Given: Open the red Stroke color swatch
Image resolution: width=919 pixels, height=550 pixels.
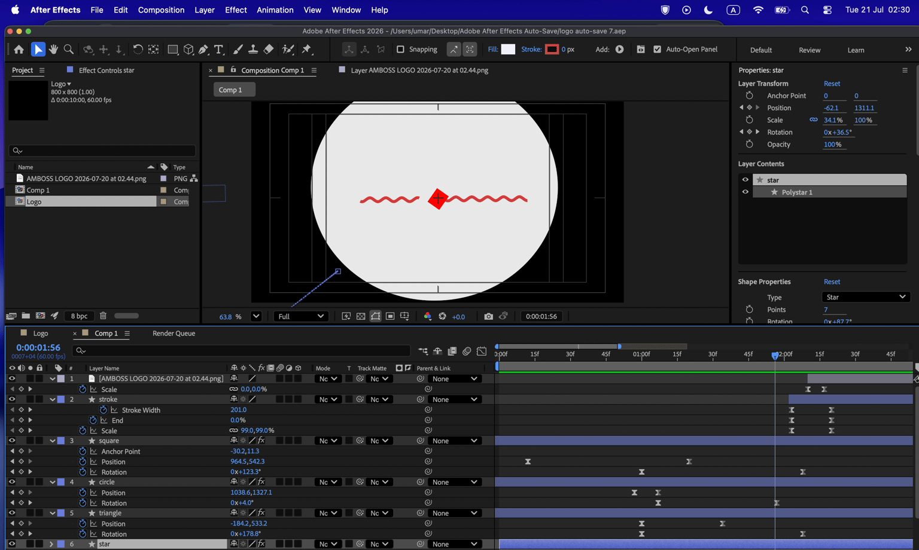Looking at the screenshot, I should tap(552, 50).
